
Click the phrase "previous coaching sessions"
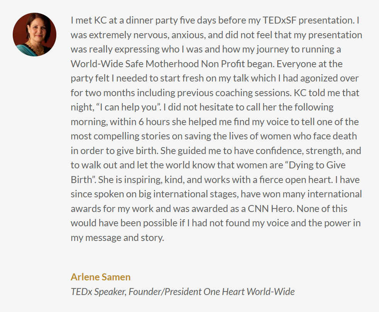click(x=234, y=93)
